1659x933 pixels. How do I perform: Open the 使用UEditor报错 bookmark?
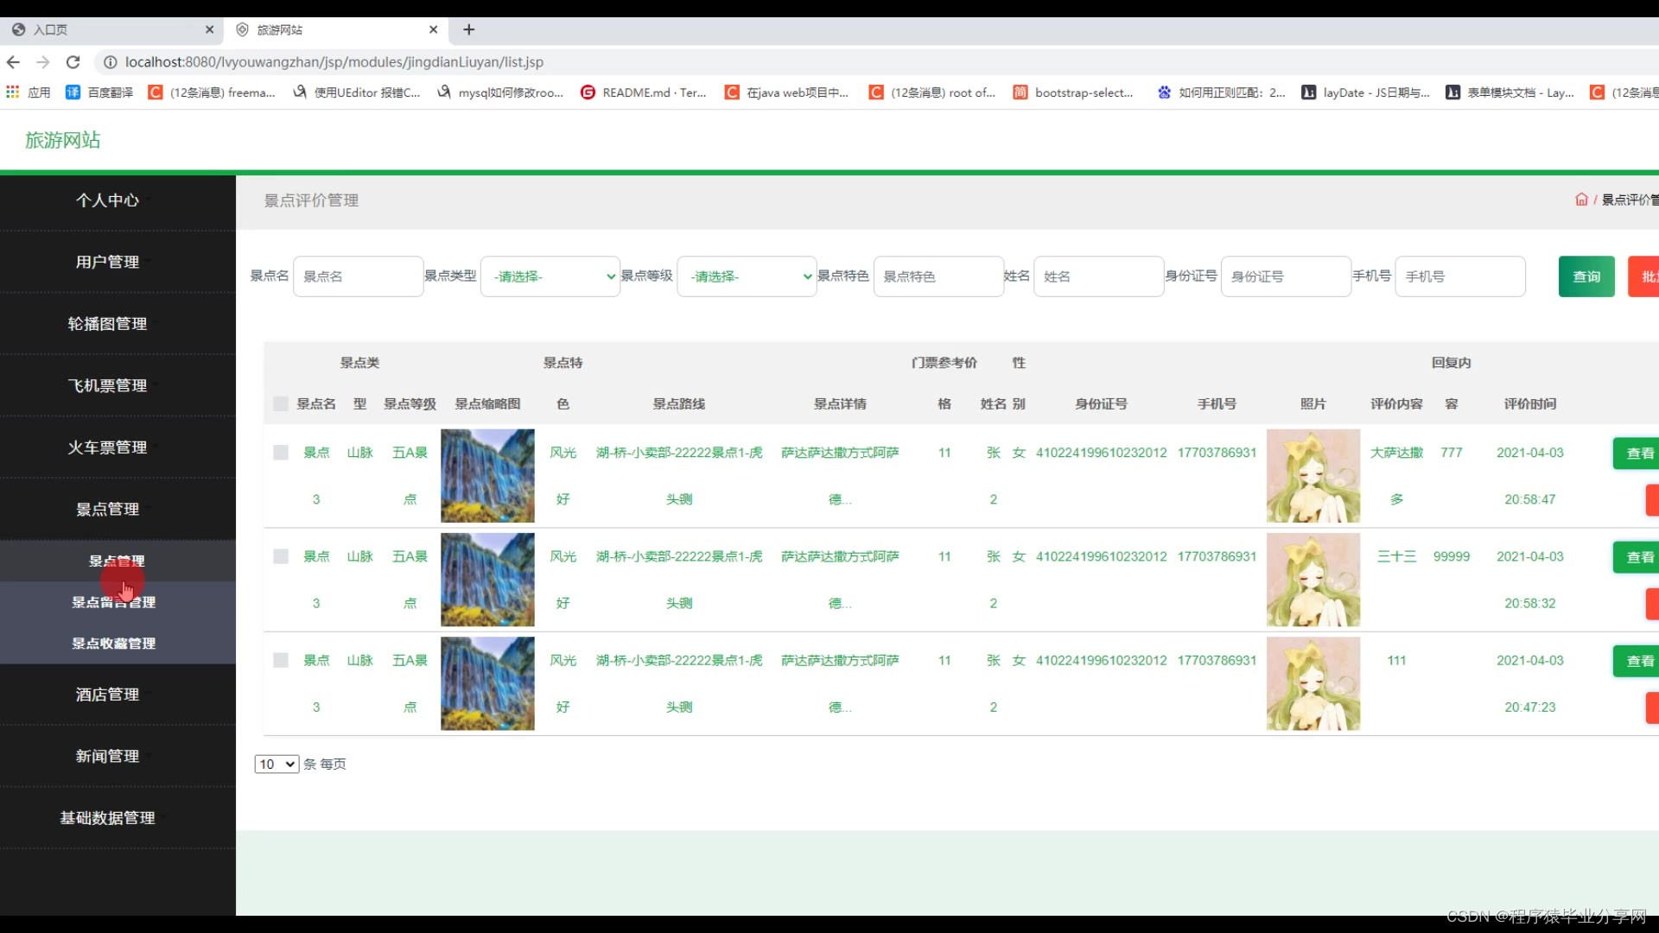pos(356,92)
